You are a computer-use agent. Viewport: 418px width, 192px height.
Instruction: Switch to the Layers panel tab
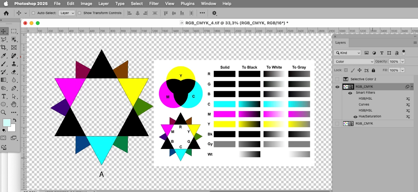(x=340, y=43)
